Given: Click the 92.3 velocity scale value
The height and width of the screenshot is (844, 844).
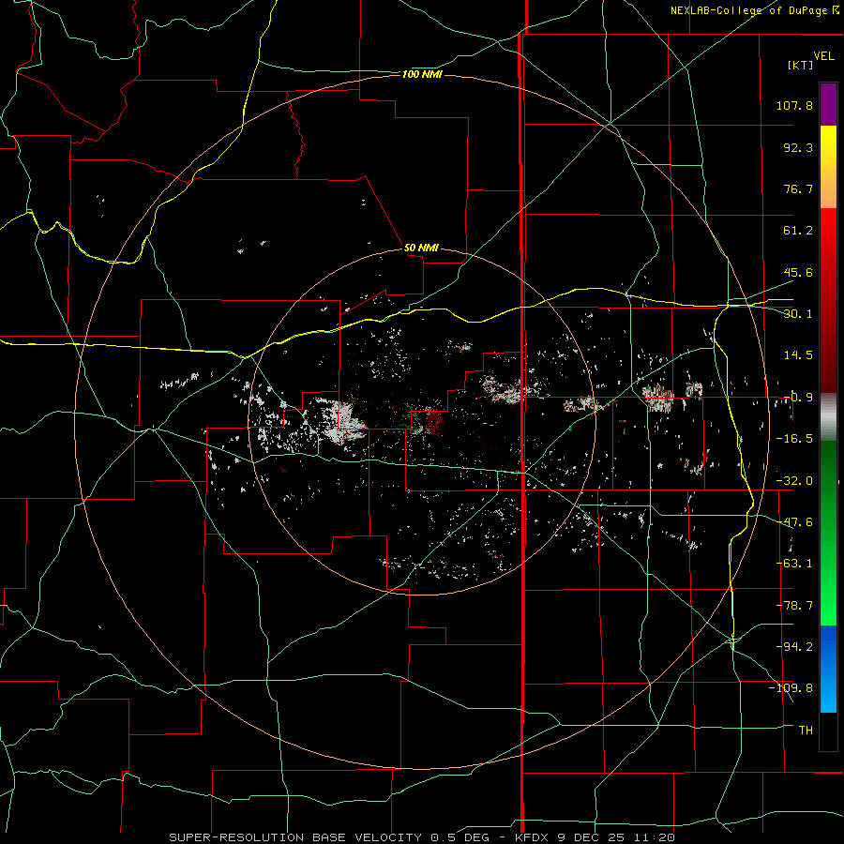Looking at the screenshot, I should [x=798, y=147].
